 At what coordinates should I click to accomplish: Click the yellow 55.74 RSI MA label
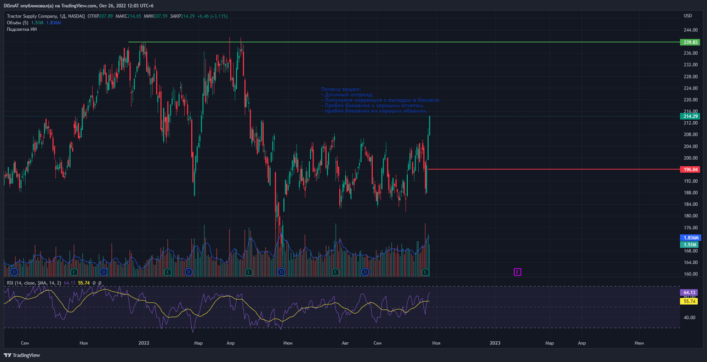point(689,301)
